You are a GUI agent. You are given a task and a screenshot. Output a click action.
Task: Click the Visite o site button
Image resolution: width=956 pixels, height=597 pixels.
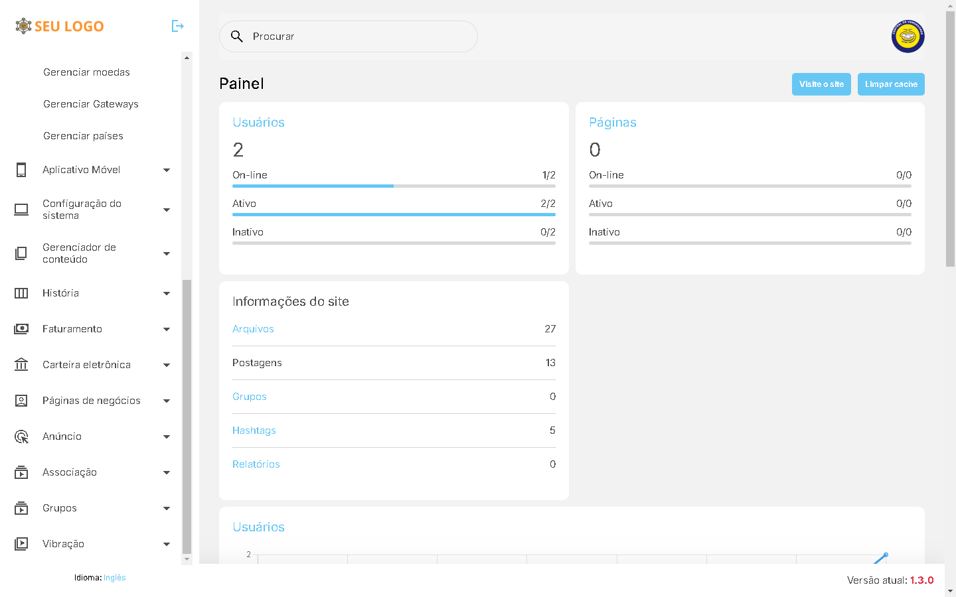click(x=821, y=84)
